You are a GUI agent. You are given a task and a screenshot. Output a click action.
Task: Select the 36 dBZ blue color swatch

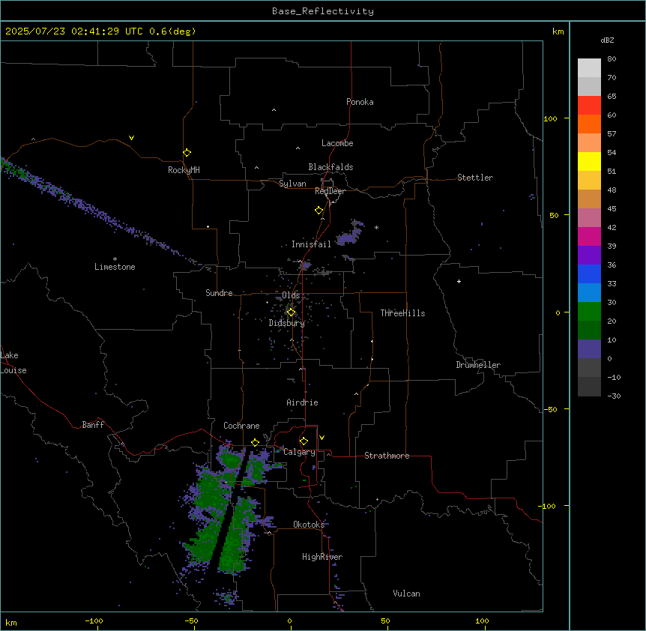point(589,274)
